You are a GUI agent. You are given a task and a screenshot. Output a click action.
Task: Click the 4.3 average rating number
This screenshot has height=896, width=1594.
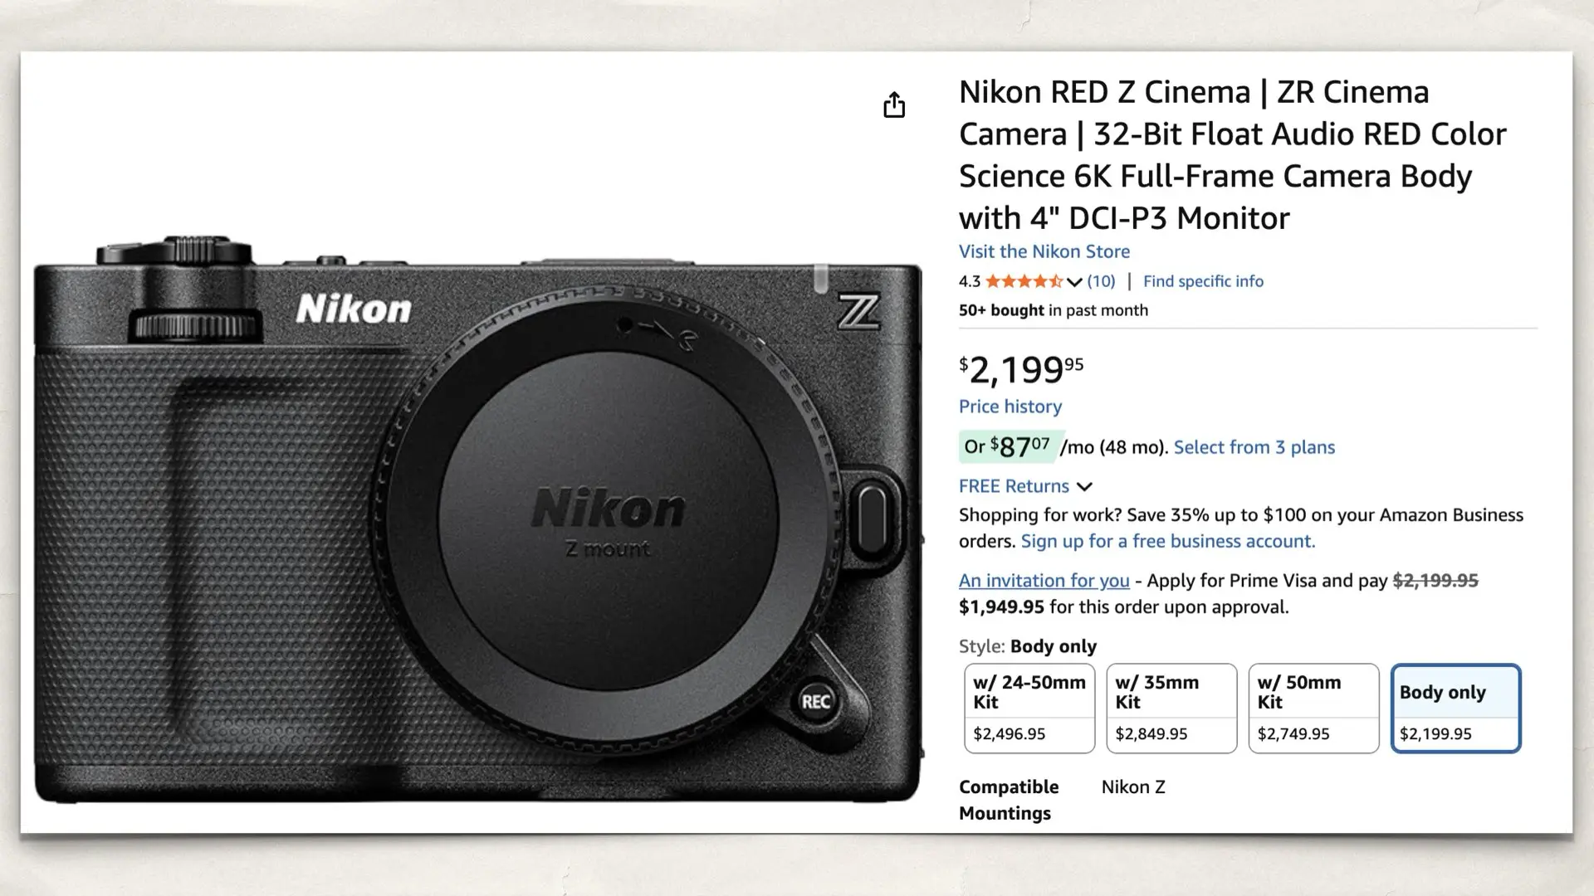(969, 281)
